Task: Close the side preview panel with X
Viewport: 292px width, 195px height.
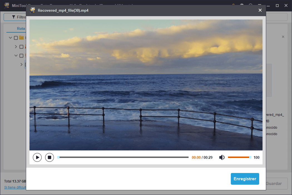Action: point(283,37)
